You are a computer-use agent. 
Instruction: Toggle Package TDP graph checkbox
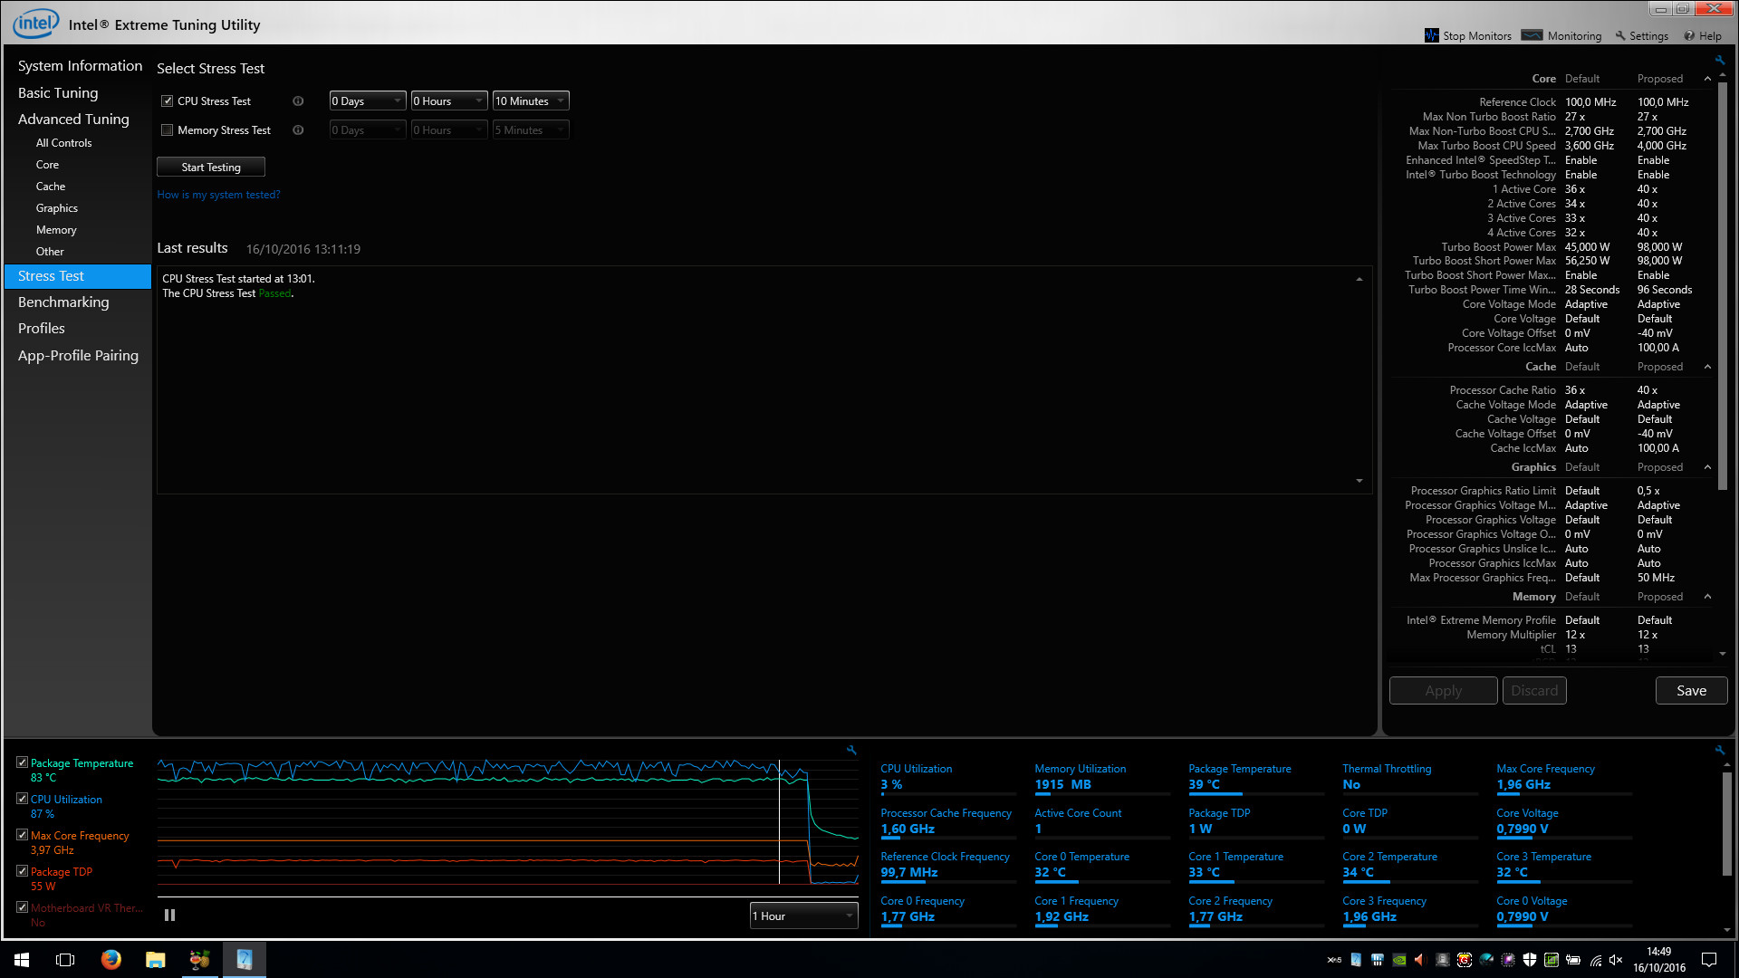22,871
